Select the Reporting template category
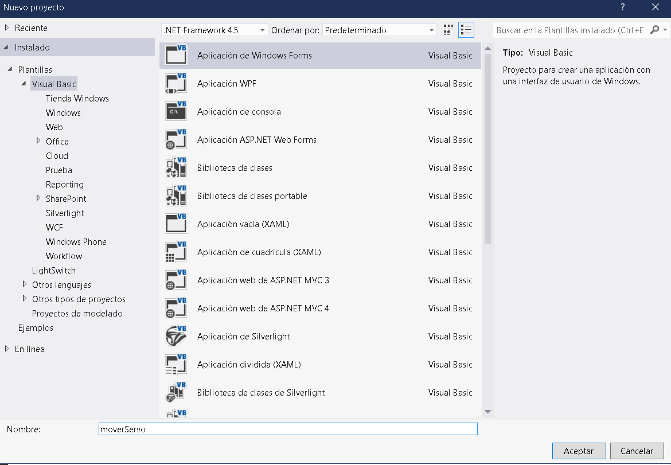671x465 pixels. pyautogui.click(x=65, y=185)
